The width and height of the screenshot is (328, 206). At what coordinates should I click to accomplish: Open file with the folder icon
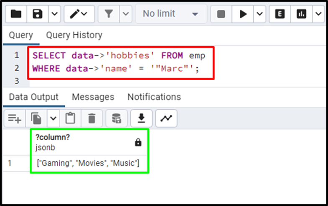[16, 14]
